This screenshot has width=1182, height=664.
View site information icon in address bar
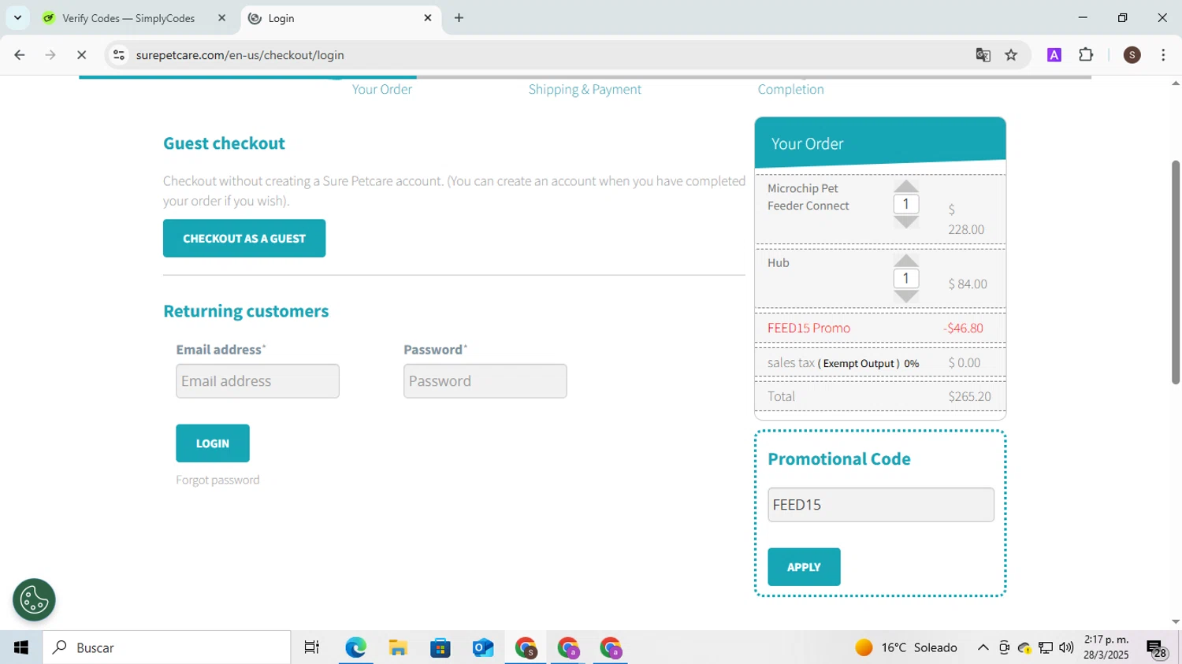(x=119, y=55)
